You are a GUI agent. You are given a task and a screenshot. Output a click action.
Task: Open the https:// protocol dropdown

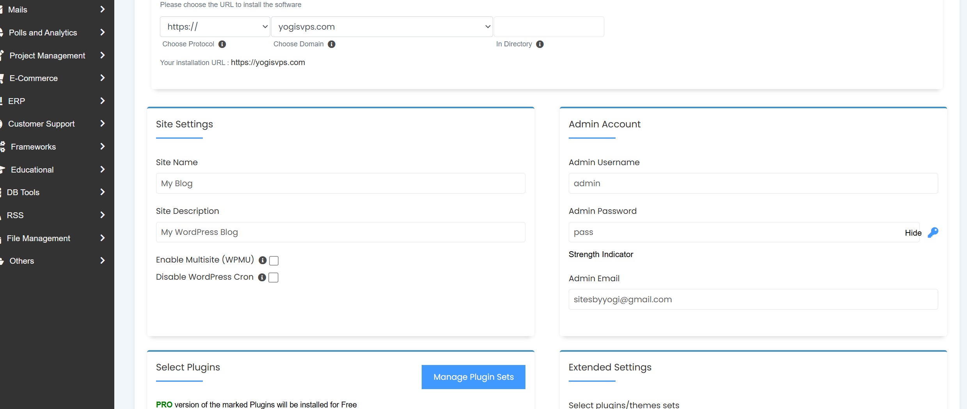[x=215, y=26]
